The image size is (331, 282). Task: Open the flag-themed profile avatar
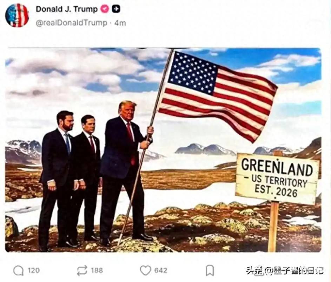(x=17, y=15)
